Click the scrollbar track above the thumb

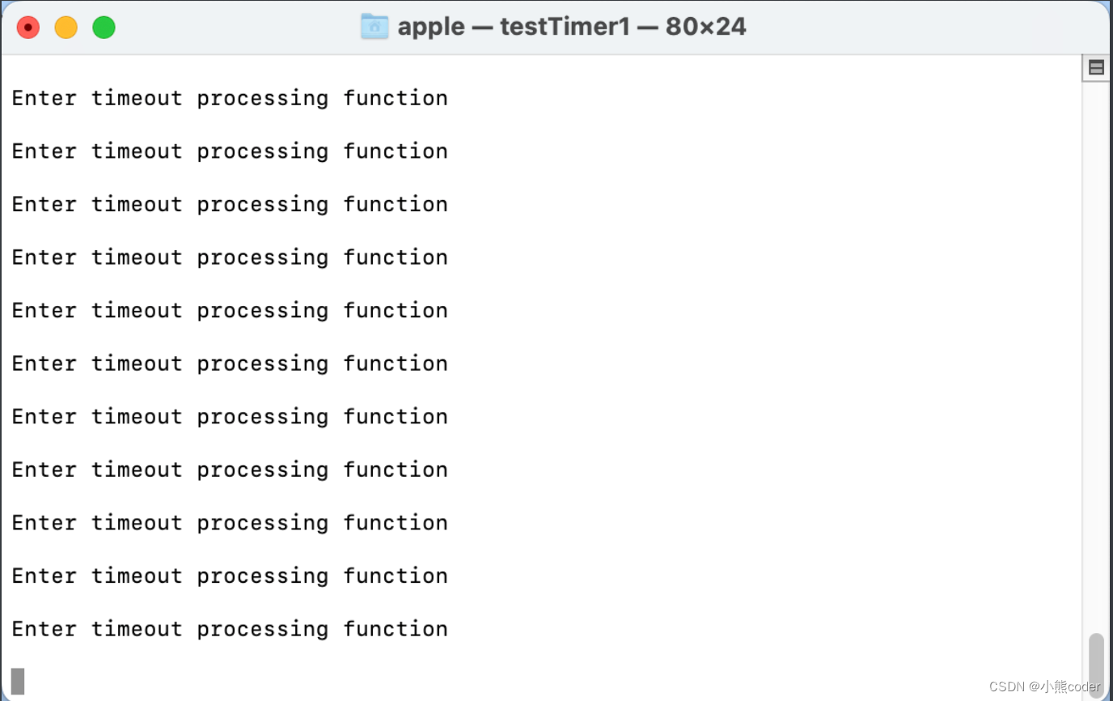1096,364
